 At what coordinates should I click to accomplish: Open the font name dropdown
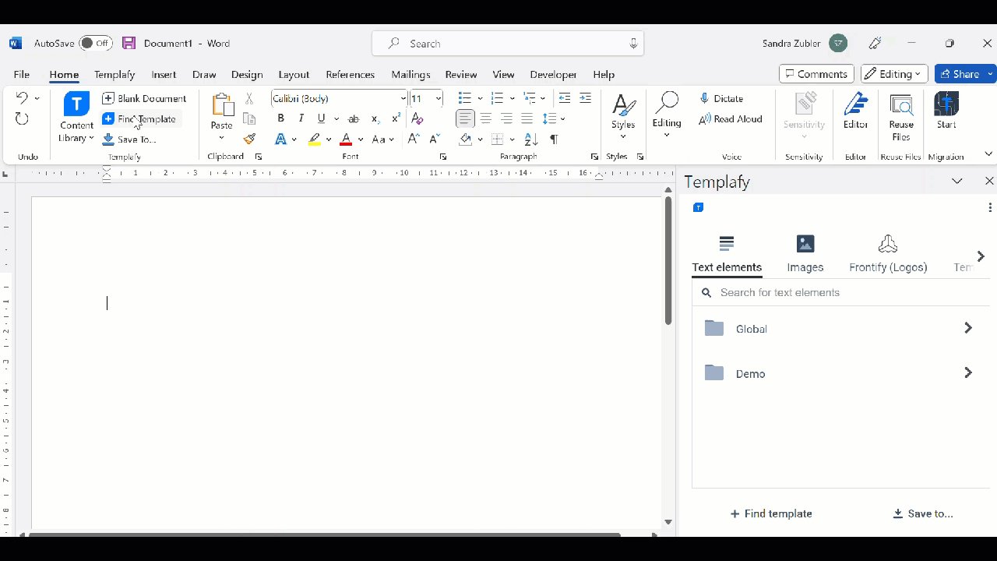[403, 98]
